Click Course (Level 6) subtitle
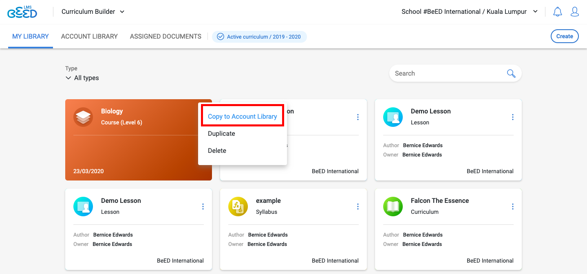The width and height of the screenshot is (587, 274). pos(121,122)
